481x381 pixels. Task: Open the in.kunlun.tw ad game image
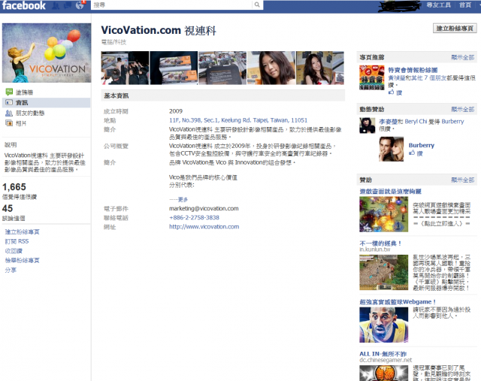(384, 272)
